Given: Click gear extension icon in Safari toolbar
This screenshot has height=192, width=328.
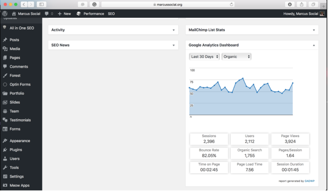Looking at the screenshot, I should pyautogui.click(x=83, y=4).
